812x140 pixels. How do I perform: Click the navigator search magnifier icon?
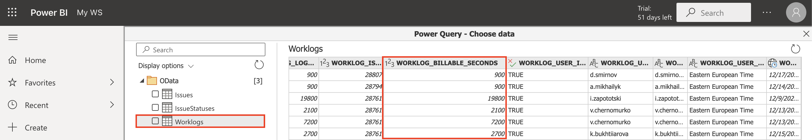146,49
